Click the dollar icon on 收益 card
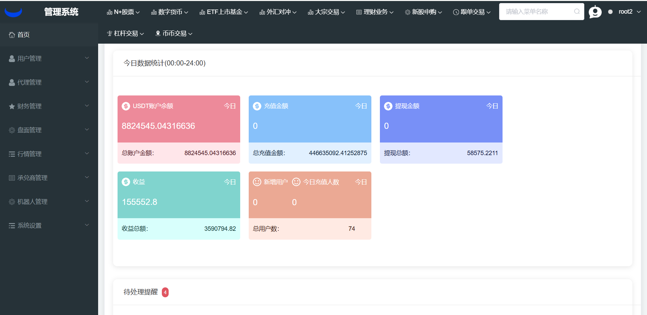The width and height of the screenshot is (647, 315). (126, 182)
